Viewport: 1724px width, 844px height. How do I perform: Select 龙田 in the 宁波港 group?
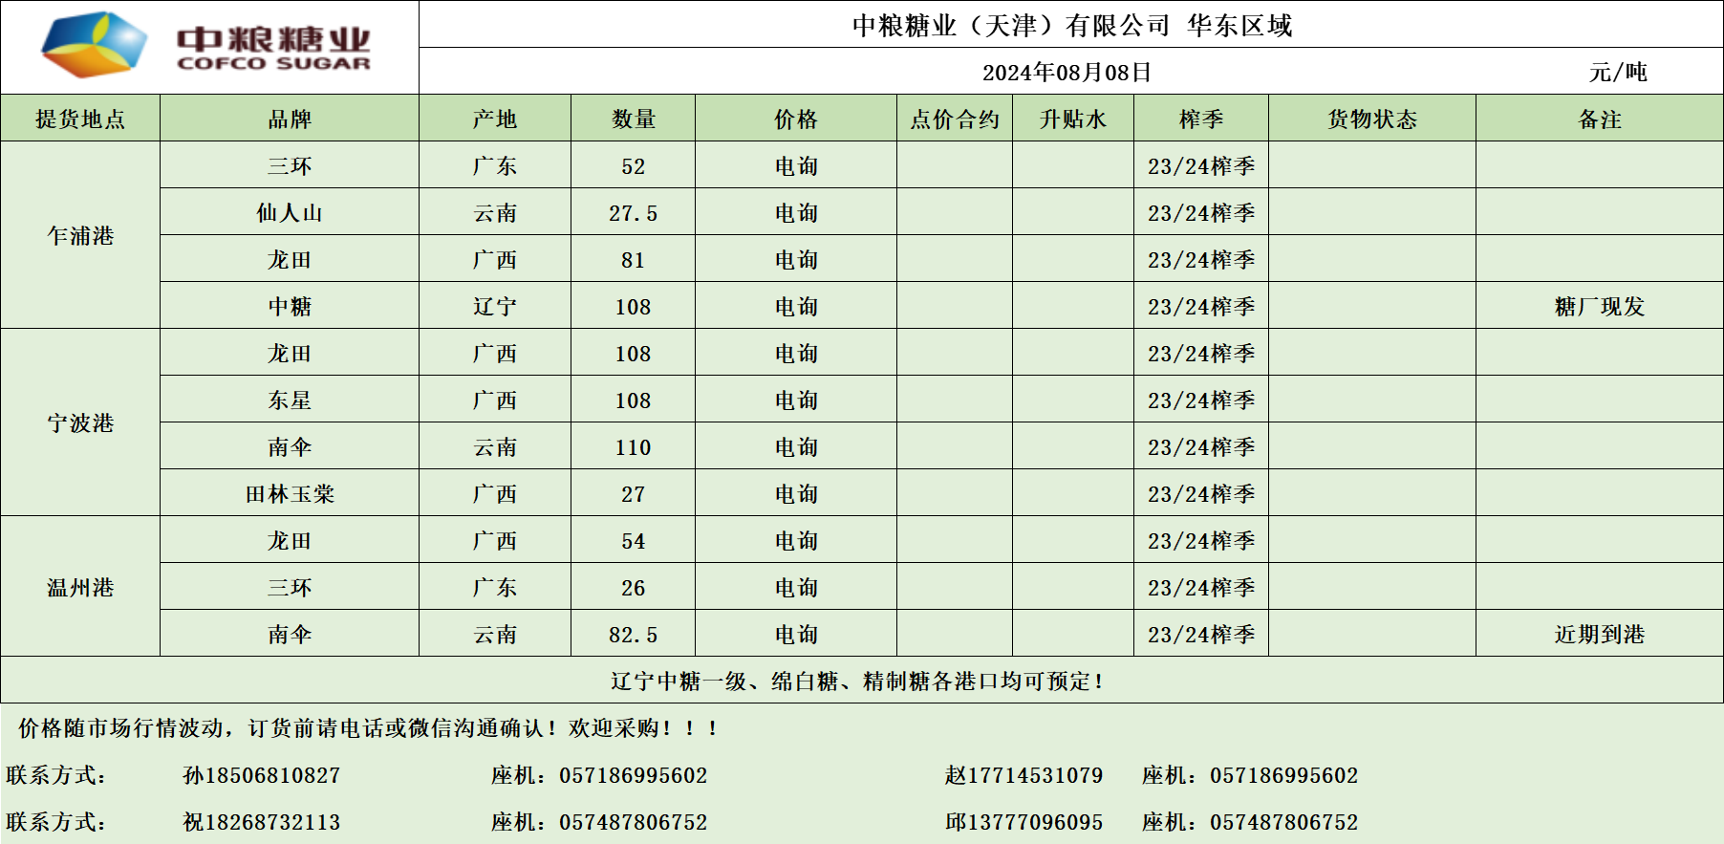(290, 354)
